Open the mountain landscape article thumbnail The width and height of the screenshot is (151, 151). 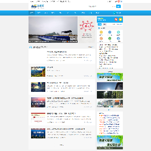click(38, 72)
